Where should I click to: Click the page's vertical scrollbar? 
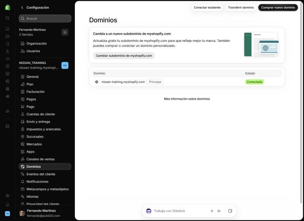coord(301,103)
